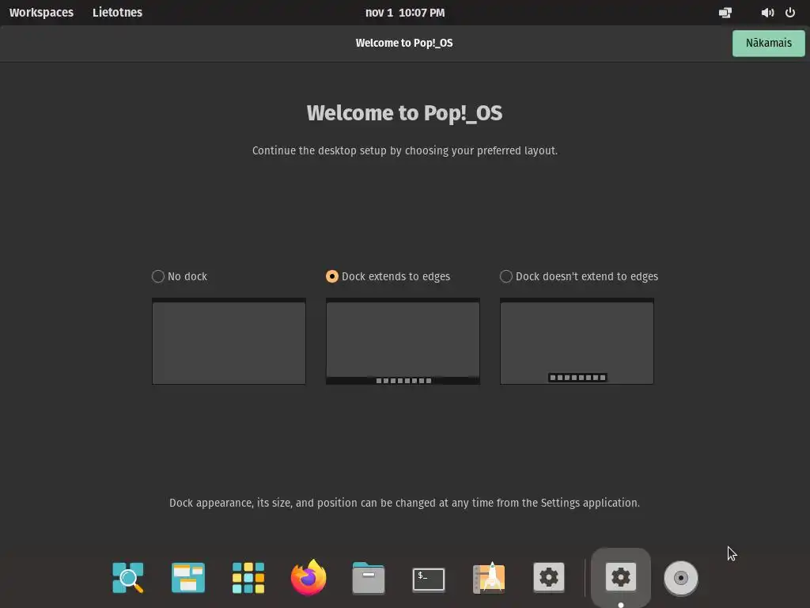Open Pop!_OS launcher search in dock

tap(127, 577)
